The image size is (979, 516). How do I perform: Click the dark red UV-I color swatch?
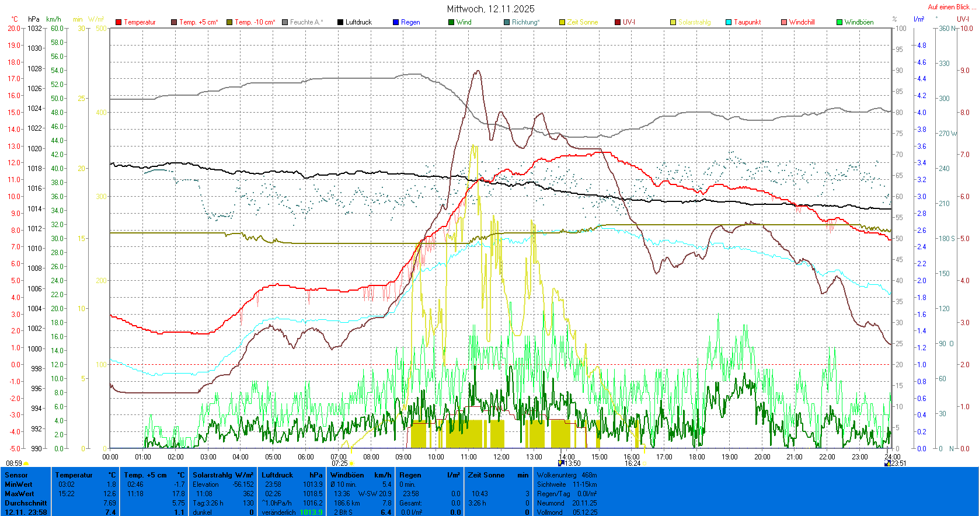point(618,22)
